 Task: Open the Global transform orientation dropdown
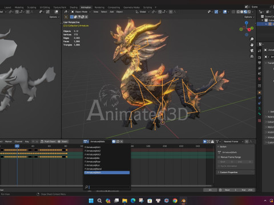point(143,12)
